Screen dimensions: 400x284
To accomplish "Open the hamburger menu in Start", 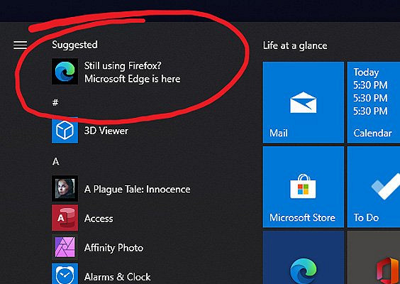I will point(20,45).
